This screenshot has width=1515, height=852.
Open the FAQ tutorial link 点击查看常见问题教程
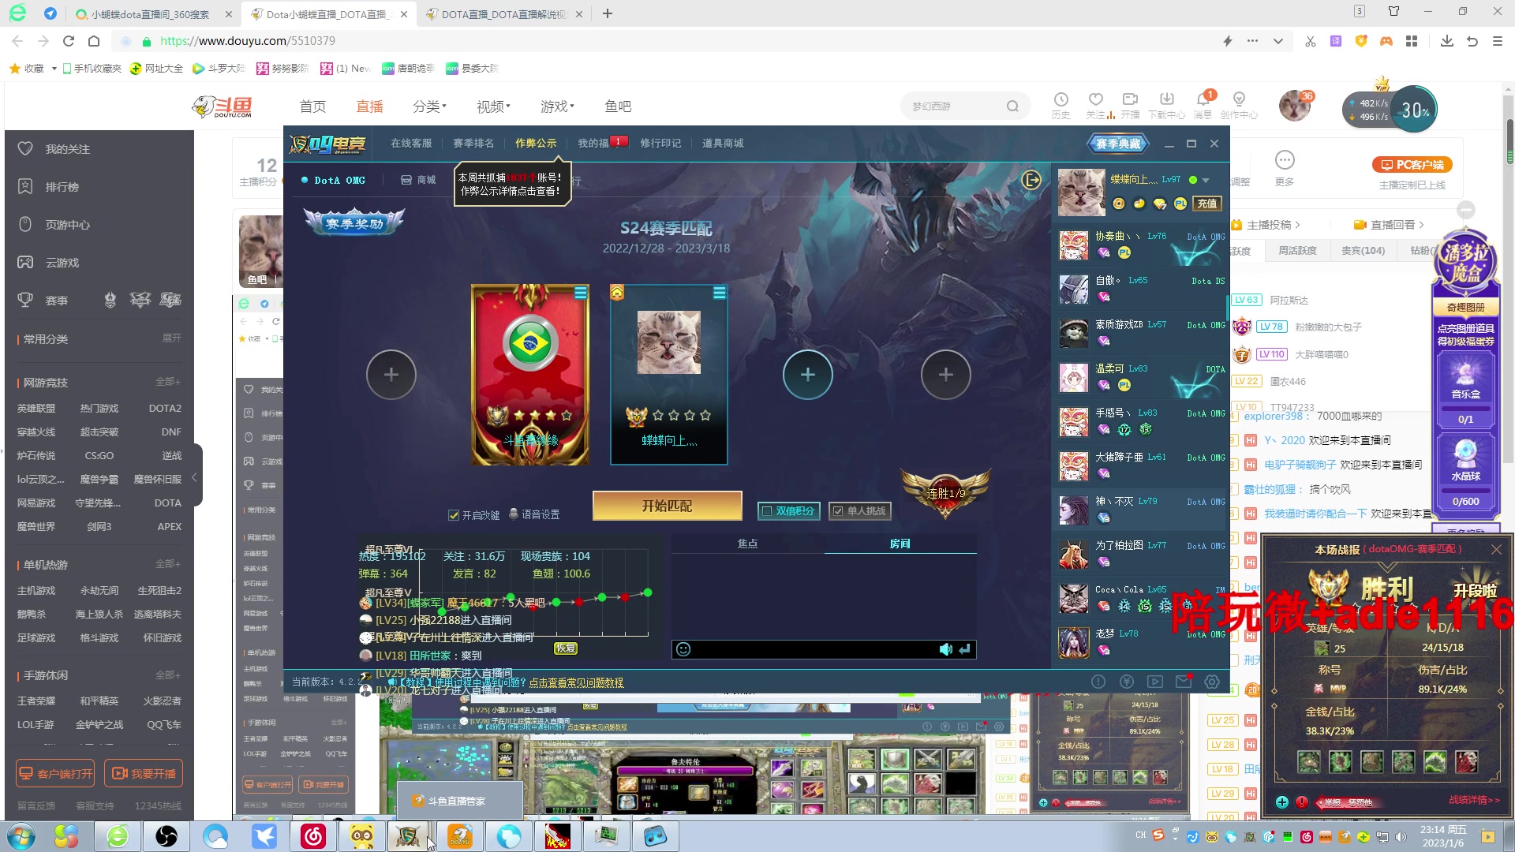pos(576,682)
